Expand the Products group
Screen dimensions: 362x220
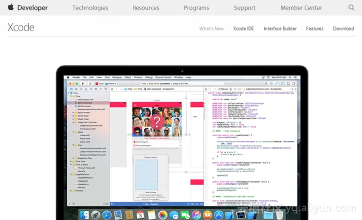click(x=71, y=190)
